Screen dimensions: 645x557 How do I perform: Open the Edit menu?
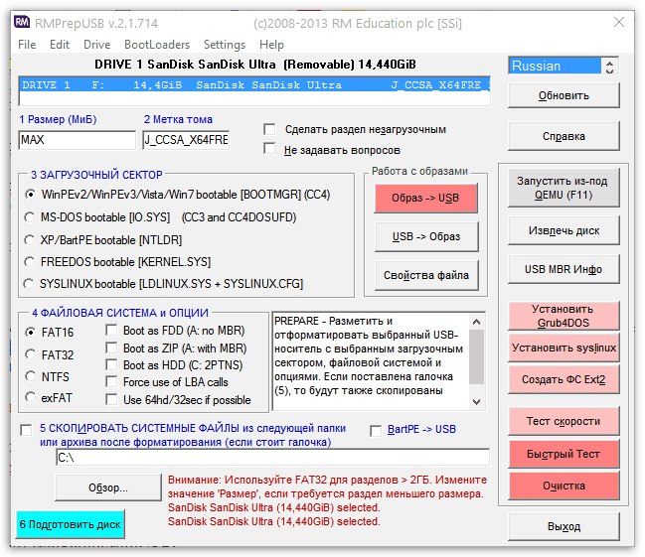(60, 45)
